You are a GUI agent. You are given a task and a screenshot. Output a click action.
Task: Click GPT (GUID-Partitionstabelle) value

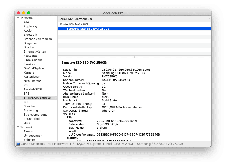coord(122,107)
